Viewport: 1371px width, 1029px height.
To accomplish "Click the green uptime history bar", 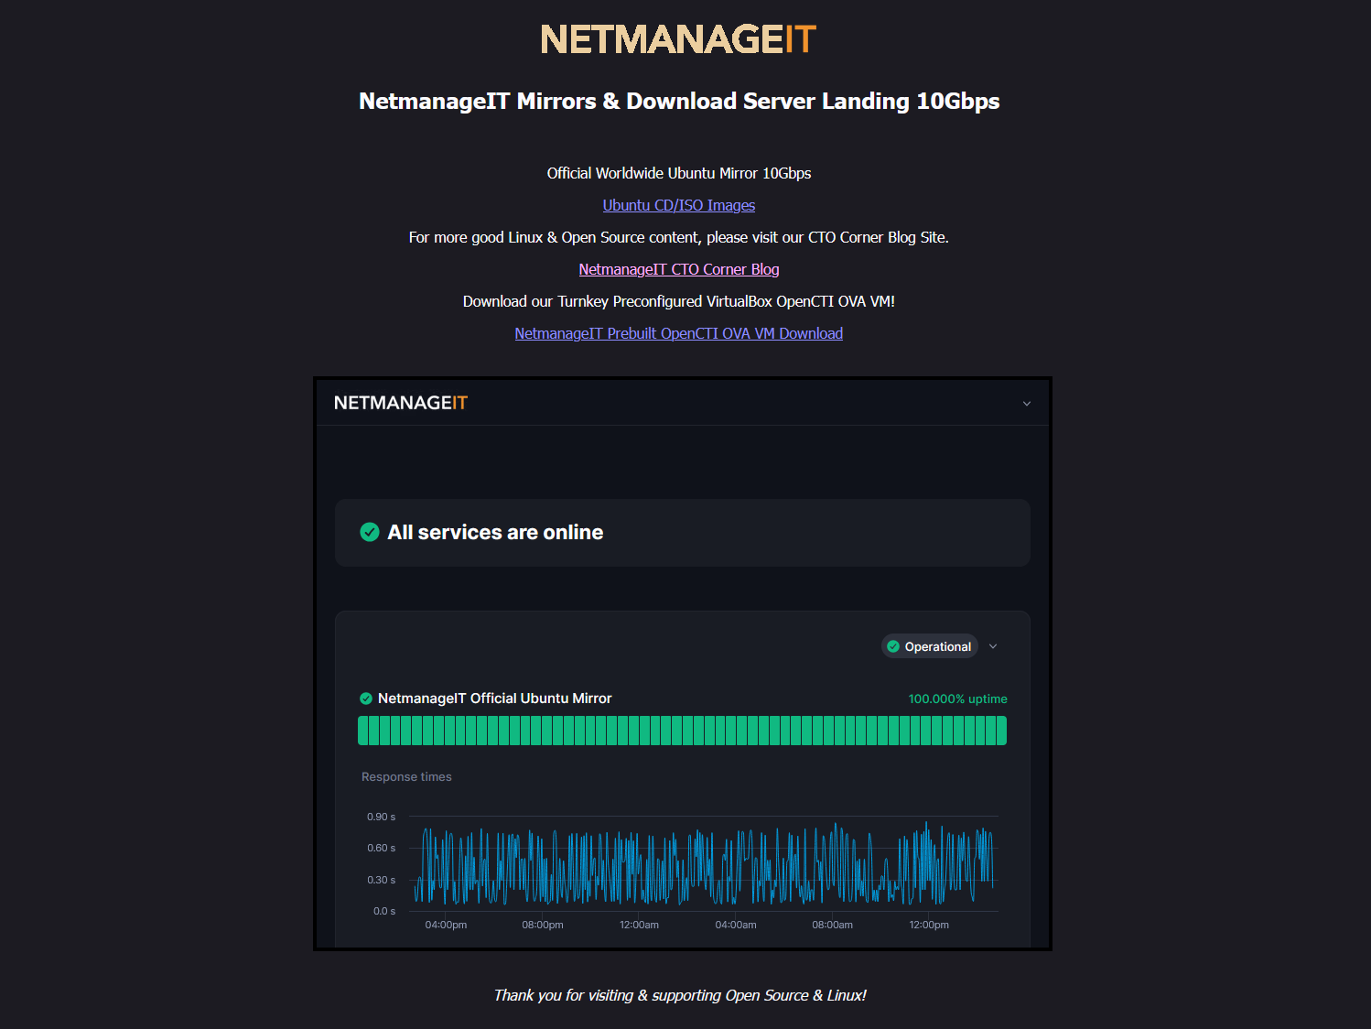I will [x=682, y=731].
